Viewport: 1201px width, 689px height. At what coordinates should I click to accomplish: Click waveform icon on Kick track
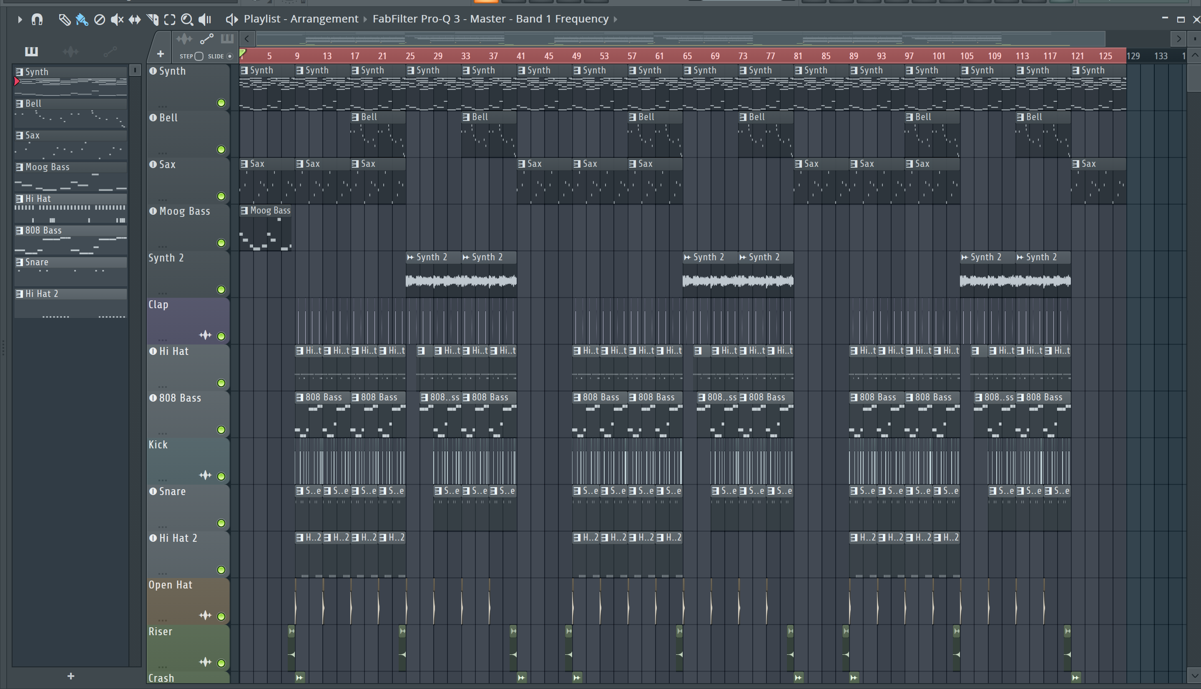pyautogui.click(x=205, y=475)
